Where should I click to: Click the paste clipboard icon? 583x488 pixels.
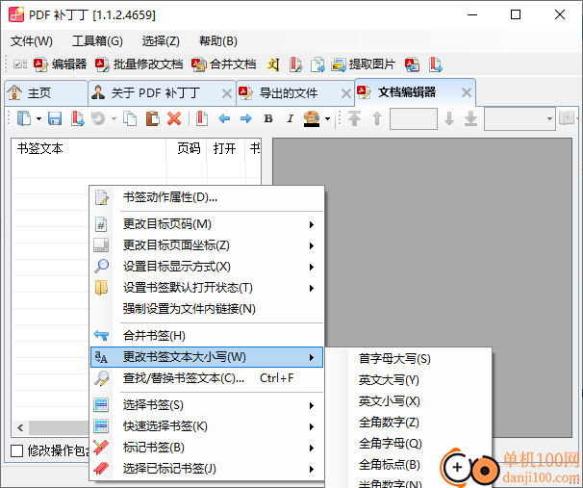(152, 118)
